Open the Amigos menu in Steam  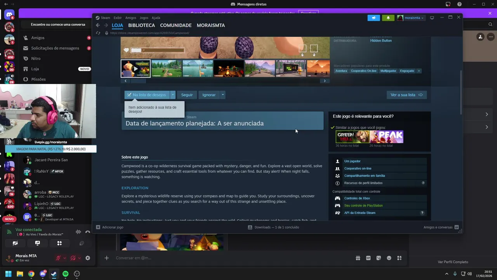[131, 18]
